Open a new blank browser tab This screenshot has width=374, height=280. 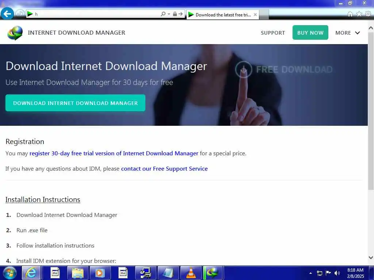264,15
